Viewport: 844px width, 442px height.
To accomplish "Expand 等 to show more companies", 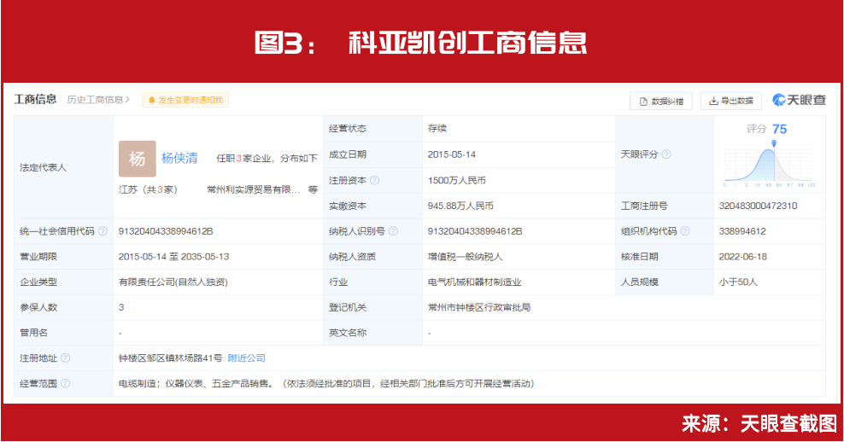I will pos(313,189).
